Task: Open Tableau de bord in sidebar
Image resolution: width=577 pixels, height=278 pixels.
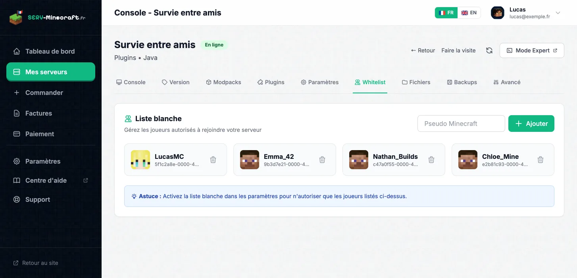Action: tap(51, 51)
